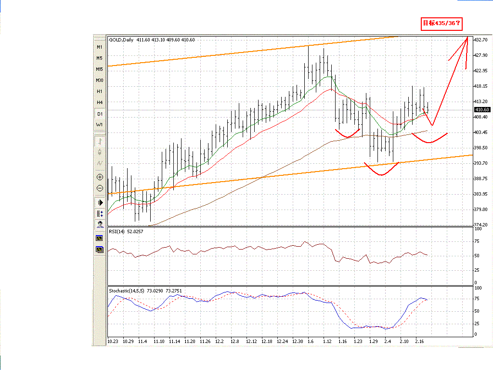Select the M15 timeframe button
The width and height of the screenshot is (493, 370).
click(100, 69)
